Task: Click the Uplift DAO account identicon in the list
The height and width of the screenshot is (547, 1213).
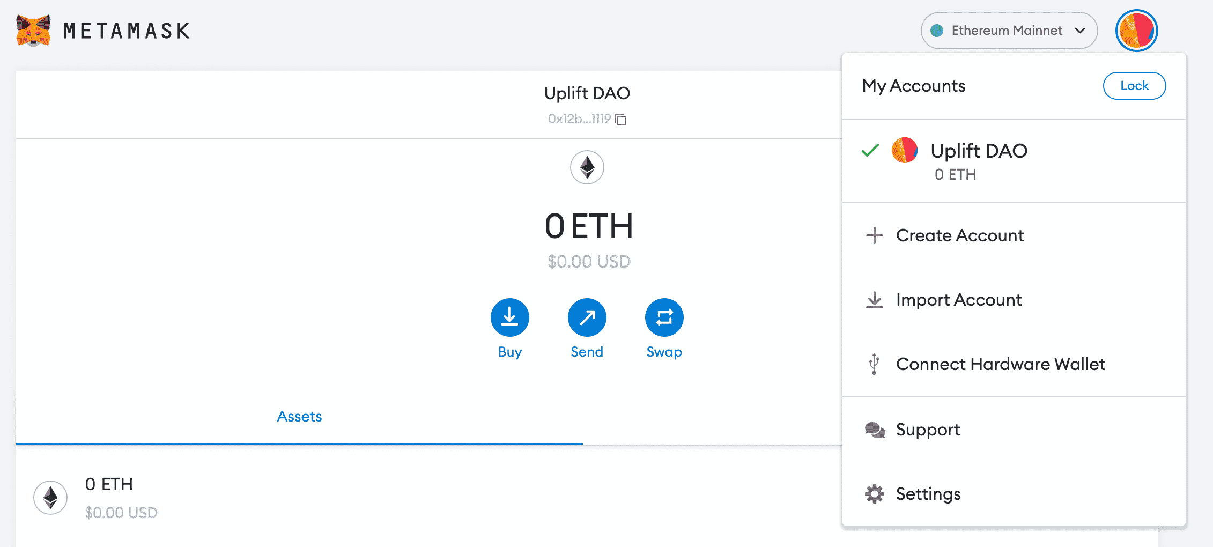Action: 905,151
